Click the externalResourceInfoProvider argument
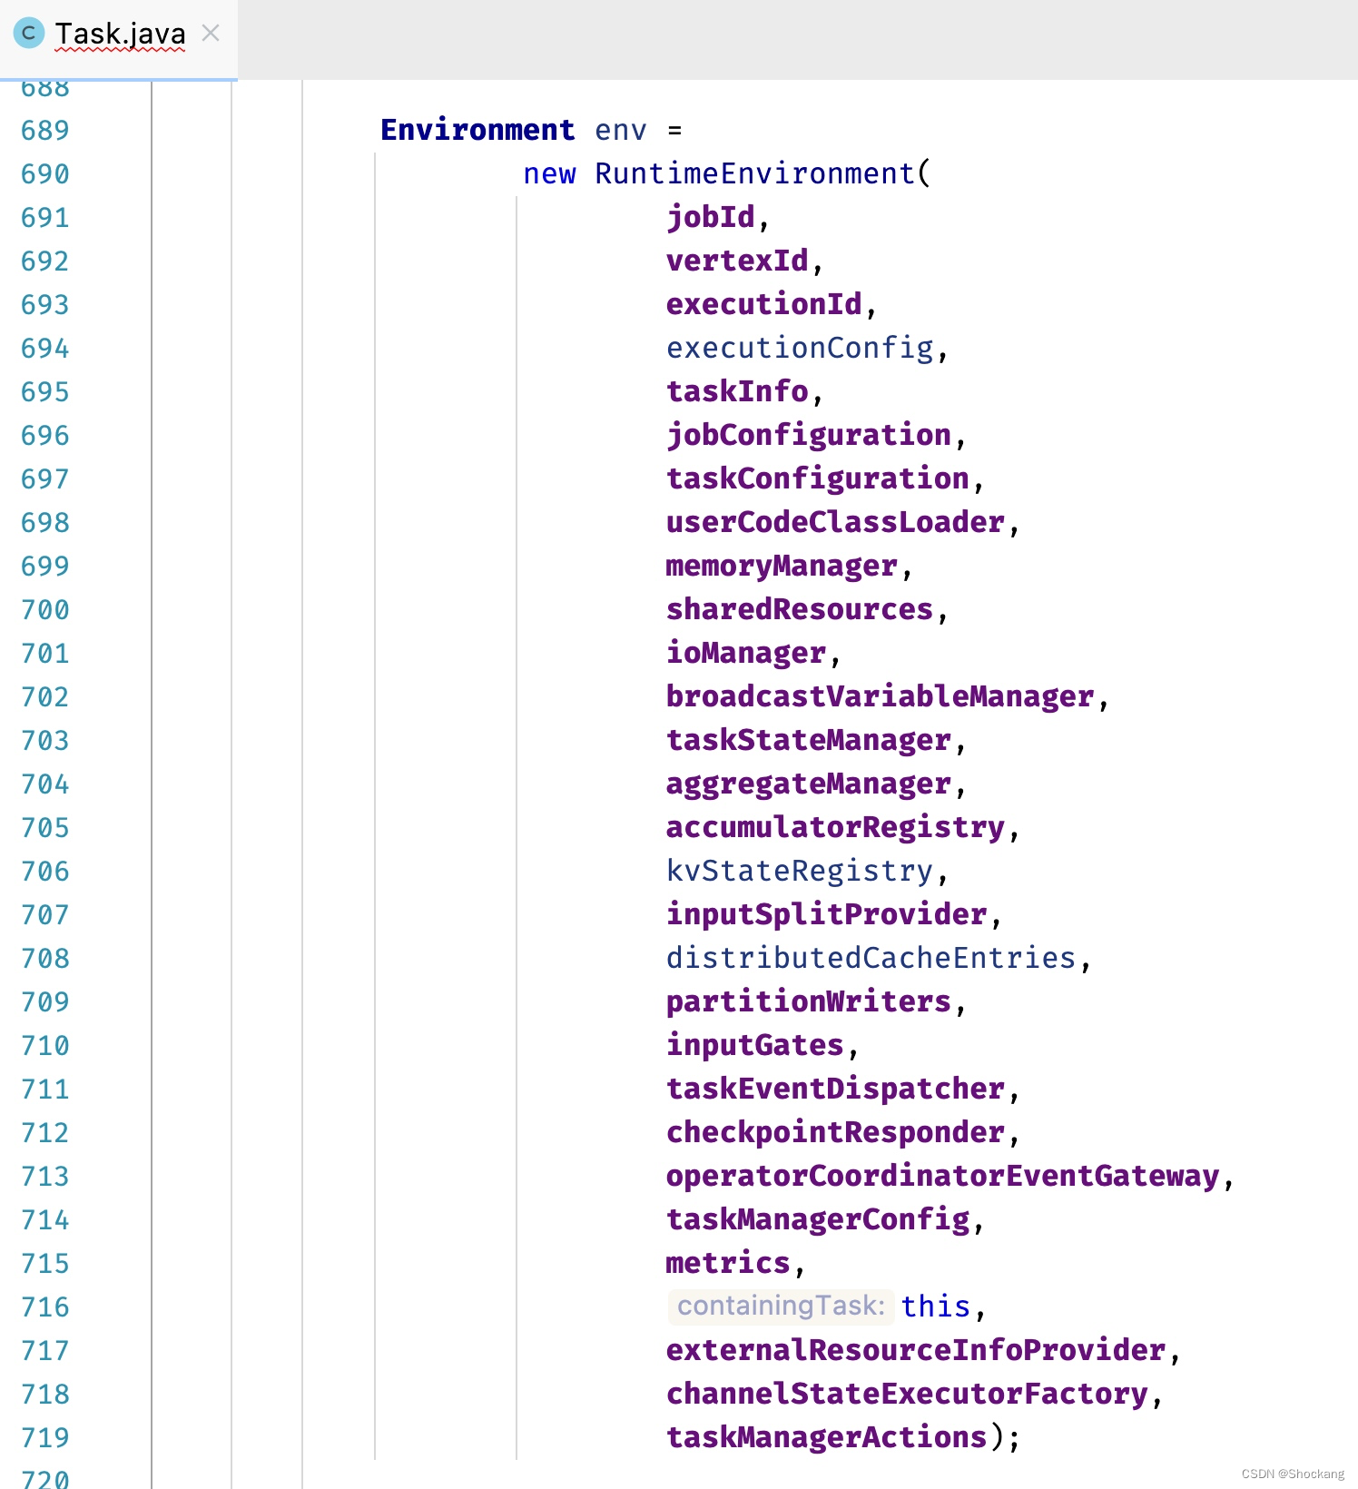 (x=916, y=1351)
